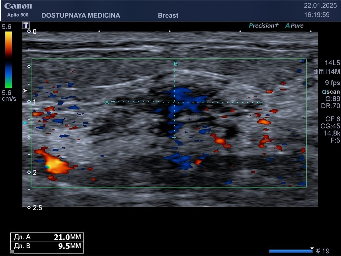Screen dimensions: 341x256
Task: Click the Дл. B 9.5 mm measurement row
Action: point(47,246)
